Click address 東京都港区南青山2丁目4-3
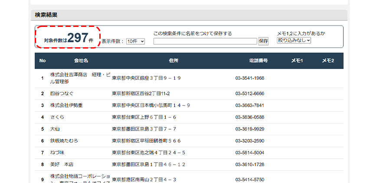370x183 pixels. [144, 180]
